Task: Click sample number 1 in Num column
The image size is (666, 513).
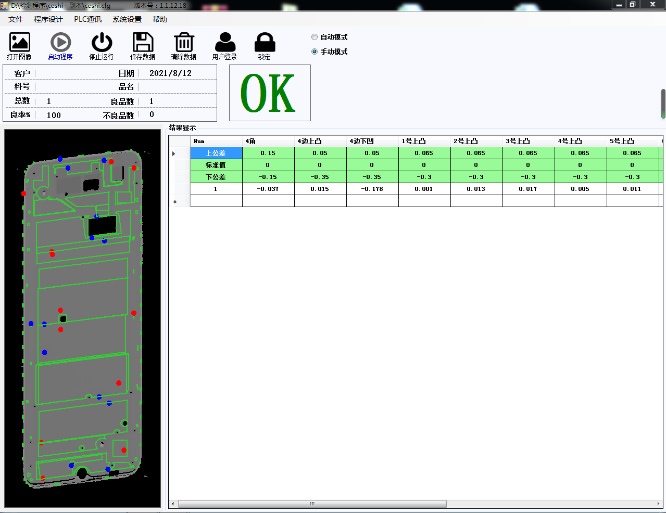Action: (x=216, y=189)
